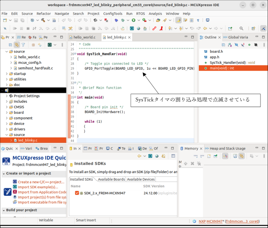
Task: Click the Import SDK example(s) icon
Action: point(15,187)
